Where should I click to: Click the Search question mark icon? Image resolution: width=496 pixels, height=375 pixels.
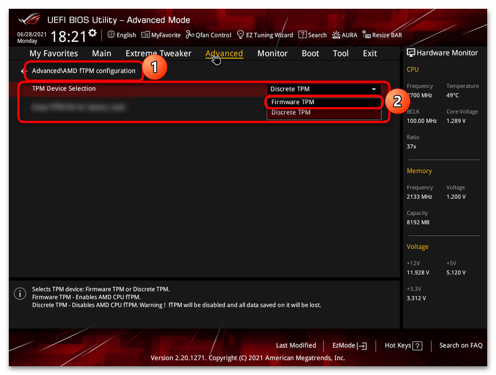pyautogui.click(x=303, y=35)
